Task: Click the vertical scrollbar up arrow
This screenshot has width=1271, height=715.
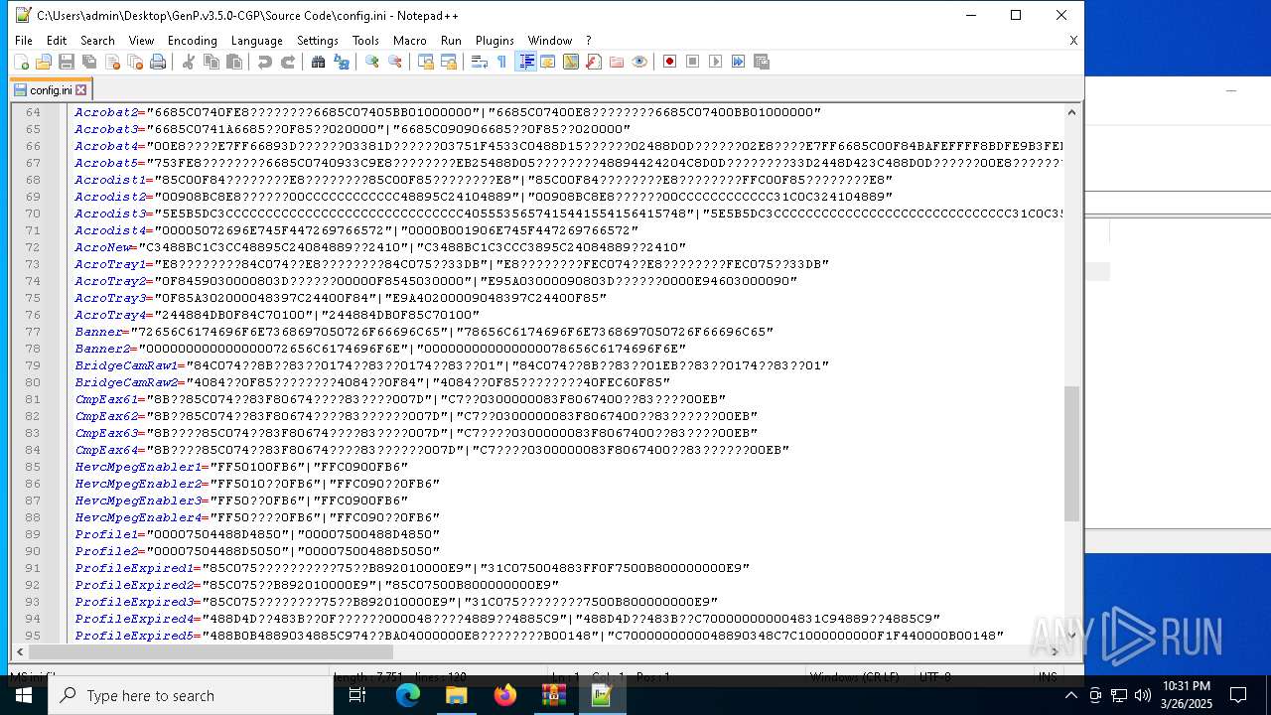Action: tap(1071, 112)
